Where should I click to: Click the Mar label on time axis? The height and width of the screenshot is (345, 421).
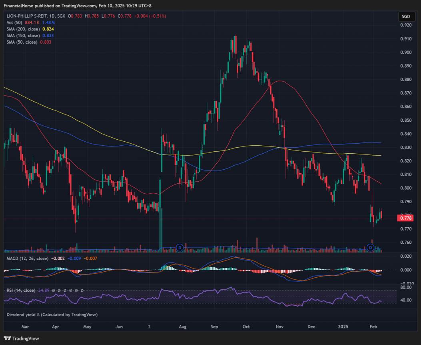(x=25, y=327)
